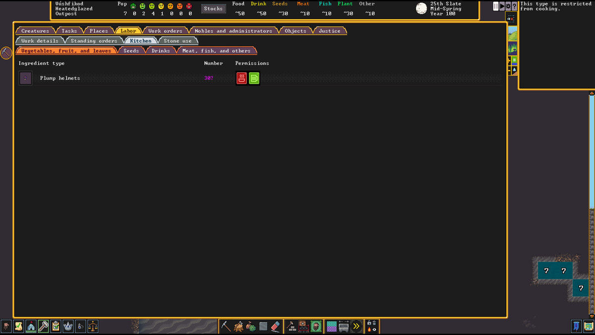Click scrollbar up arrow on right edge
The width and height of the screenshot is (595, 335).
[592, 93]
